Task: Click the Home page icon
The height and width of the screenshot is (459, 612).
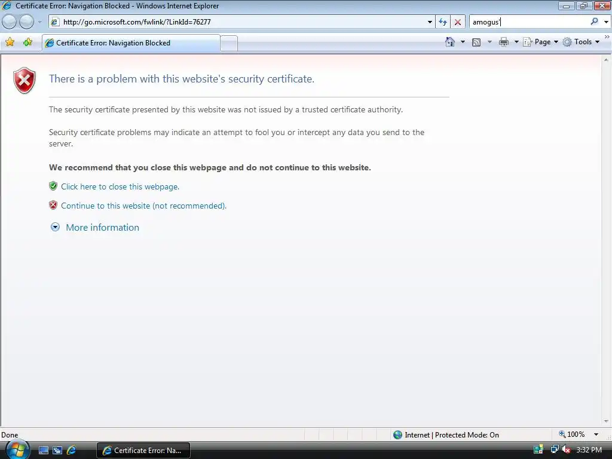Action: [450, 42]
